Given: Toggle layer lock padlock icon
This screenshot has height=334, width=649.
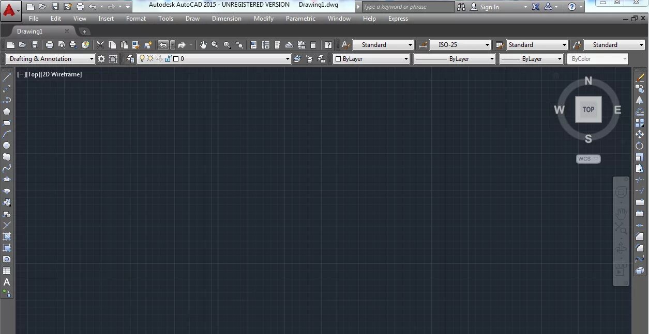Looking at the screenshot, I should (x=168, y=59).
